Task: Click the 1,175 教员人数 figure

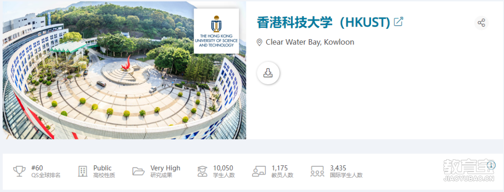Action: click(x=282, y=171)
